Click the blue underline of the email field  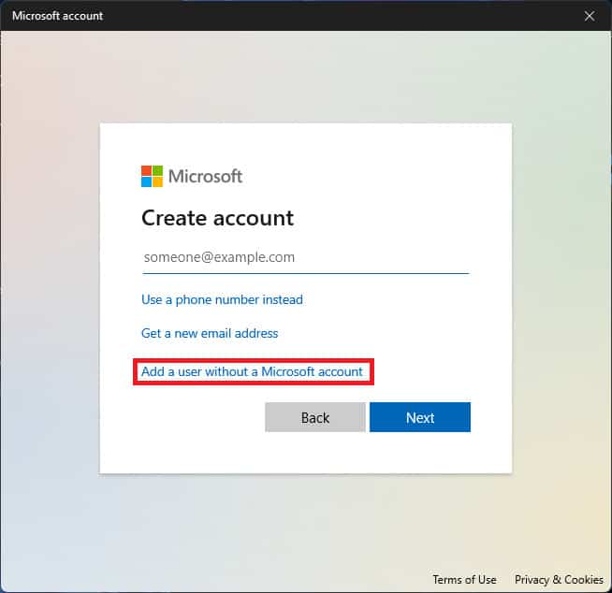pyautogui.click(x=305, y=273)
